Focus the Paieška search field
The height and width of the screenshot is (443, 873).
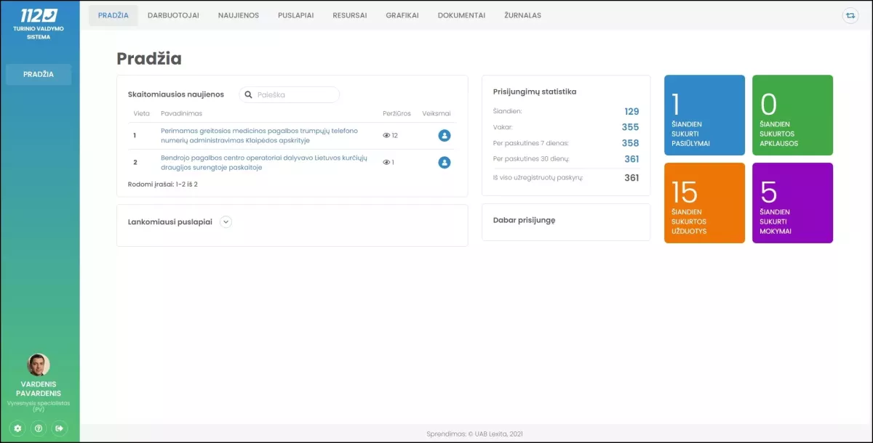tap(295, 94)
